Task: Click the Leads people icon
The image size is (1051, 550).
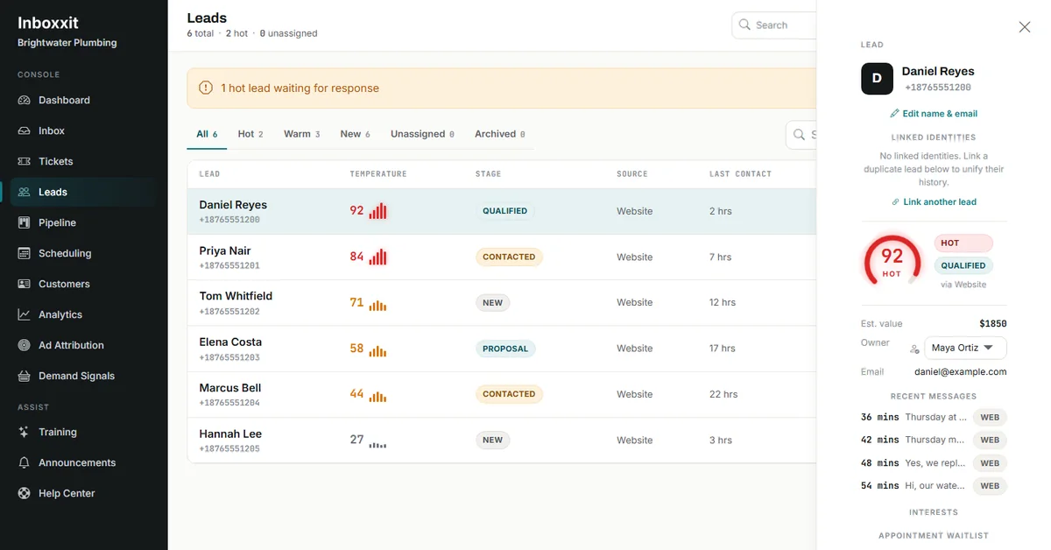Action: coord(25,192)
